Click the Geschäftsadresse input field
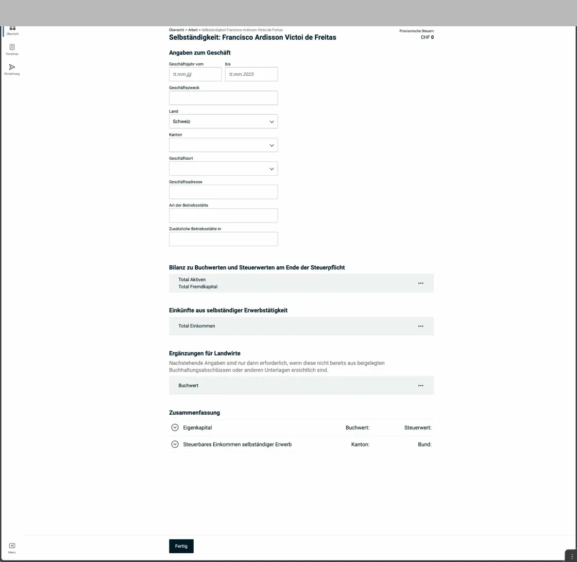 pos(223,192)
